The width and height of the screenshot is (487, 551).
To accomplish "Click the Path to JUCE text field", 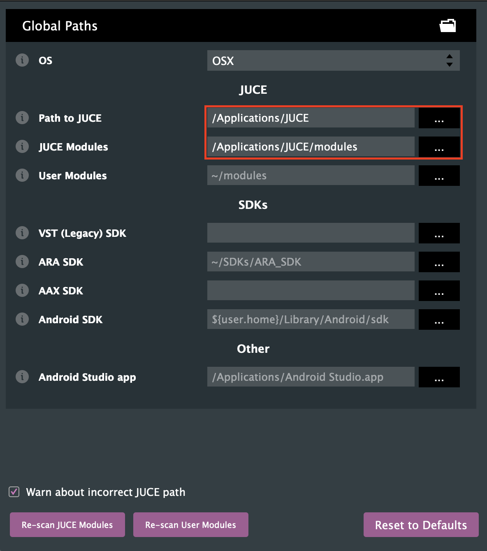I will click(311, 118).
